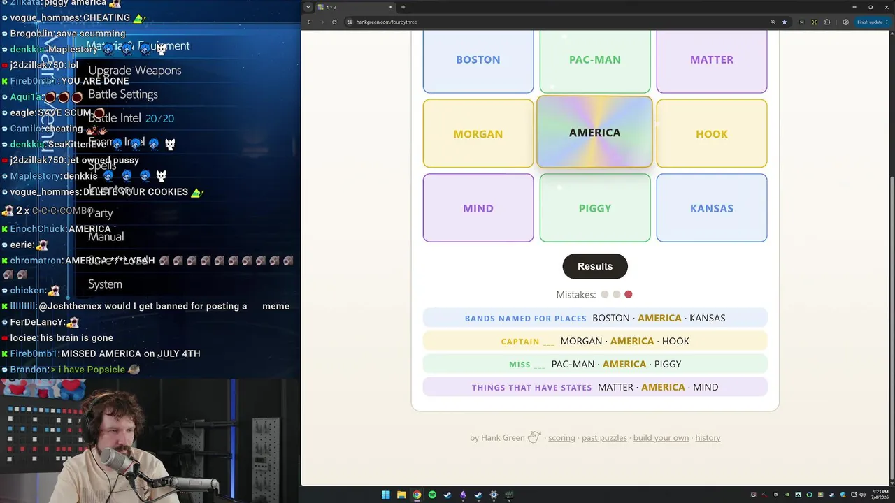Open the history link in footer
The width and height of the screenshot is (895, 503).
708,438
